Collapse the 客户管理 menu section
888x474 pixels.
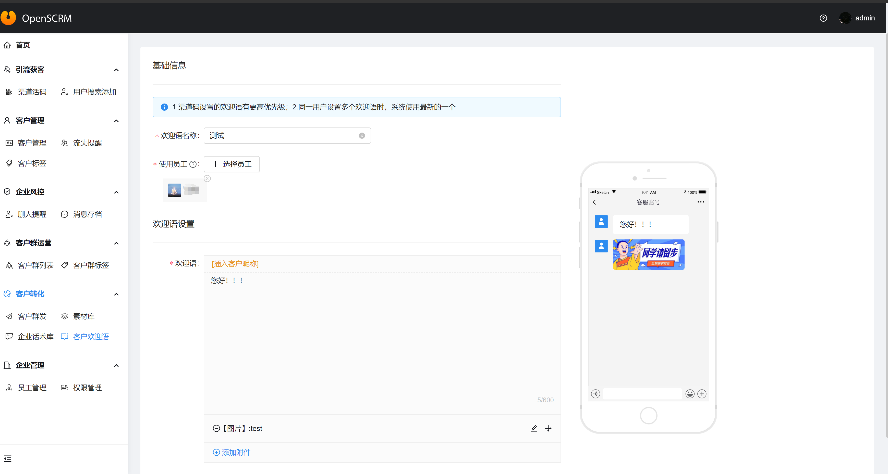[x=116, y=121]
